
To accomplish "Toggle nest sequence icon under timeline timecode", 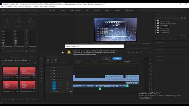I will [48, 63].
